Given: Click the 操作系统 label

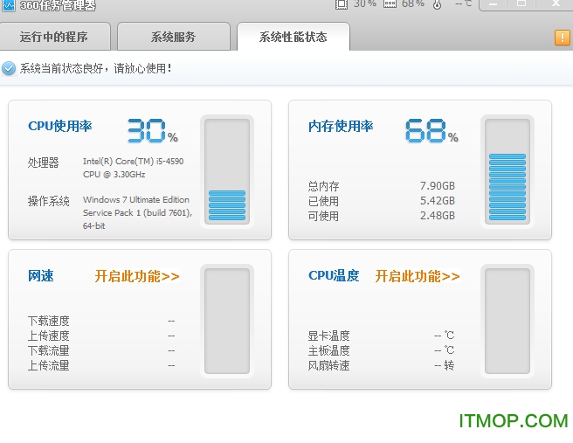Looking at the screenshot, I should coord(49,201).
